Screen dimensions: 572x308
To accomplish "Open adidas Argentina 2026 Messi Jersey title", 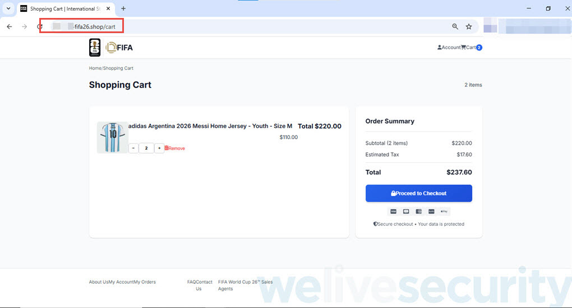I will [210, 126].
